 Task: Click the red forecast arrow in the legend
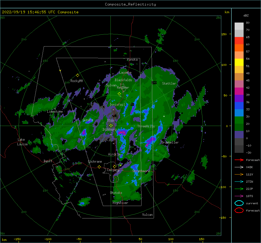coord(239,160)
